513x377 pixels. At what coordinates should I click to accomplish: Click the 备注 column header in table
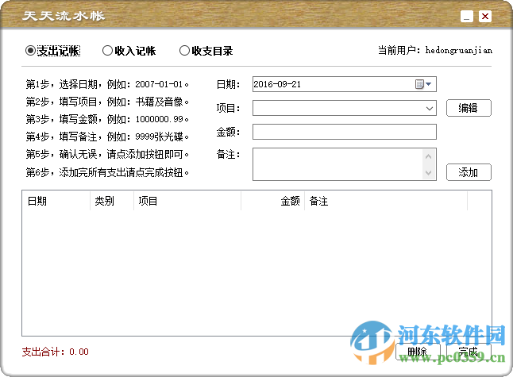coord(386,201)
